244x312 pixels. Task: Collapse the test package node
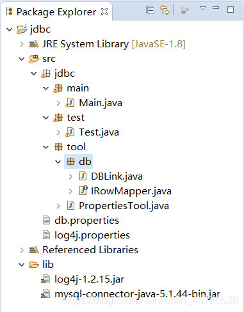coord(46,118)
